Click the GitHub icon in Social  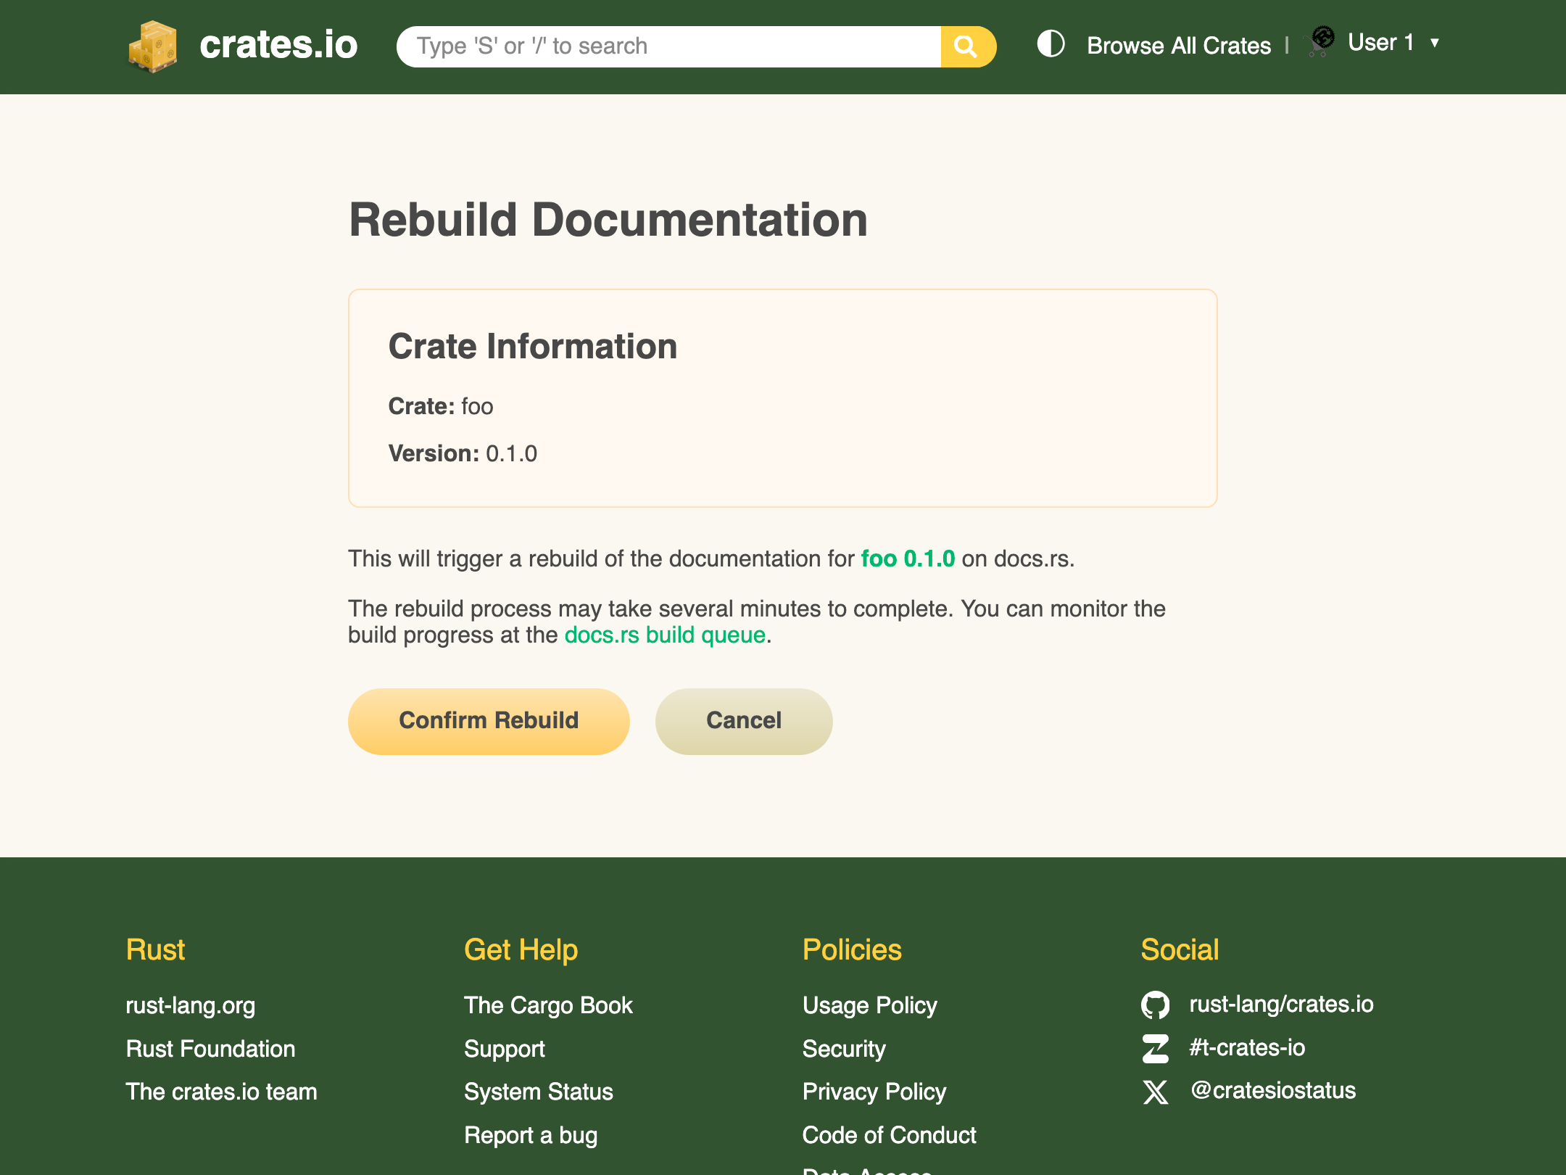click(x=1156, y=1005)
